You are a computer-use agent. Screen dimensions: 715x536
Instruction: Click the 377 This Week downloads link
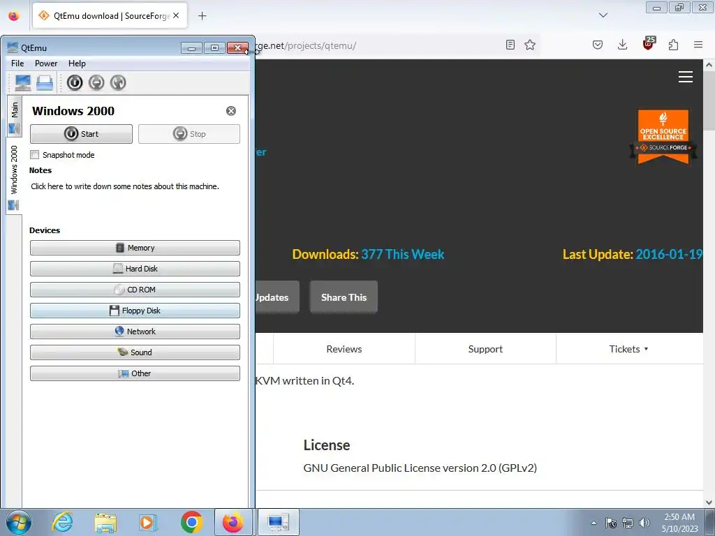(x=403, y=254)
